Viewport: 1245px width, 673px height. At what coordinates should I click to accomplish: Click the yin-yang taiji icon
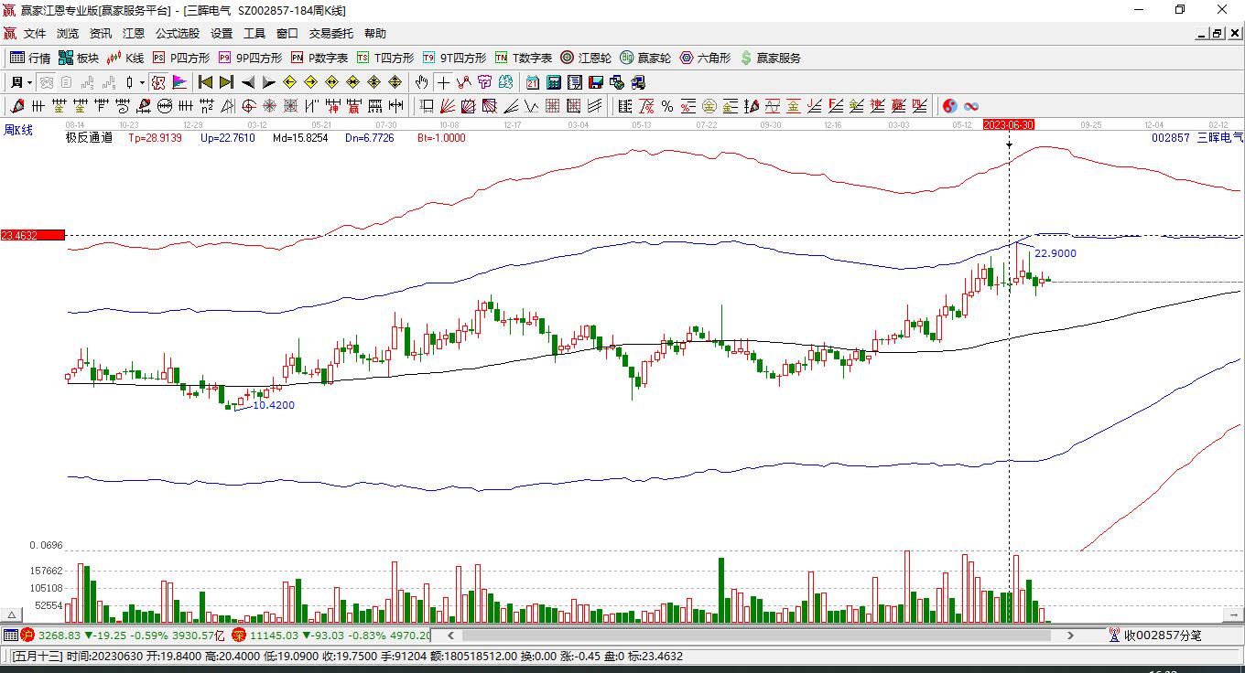click(x=950, y=106)
